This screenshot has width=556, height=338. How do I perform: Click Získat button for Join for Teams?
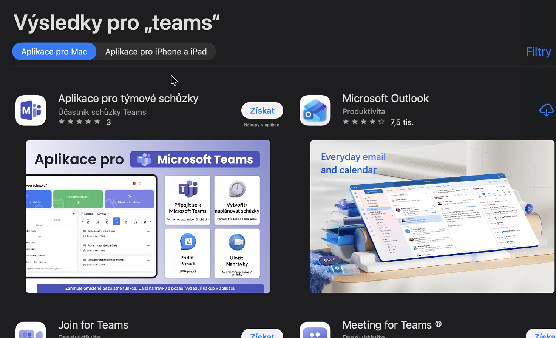click(262, 334)
